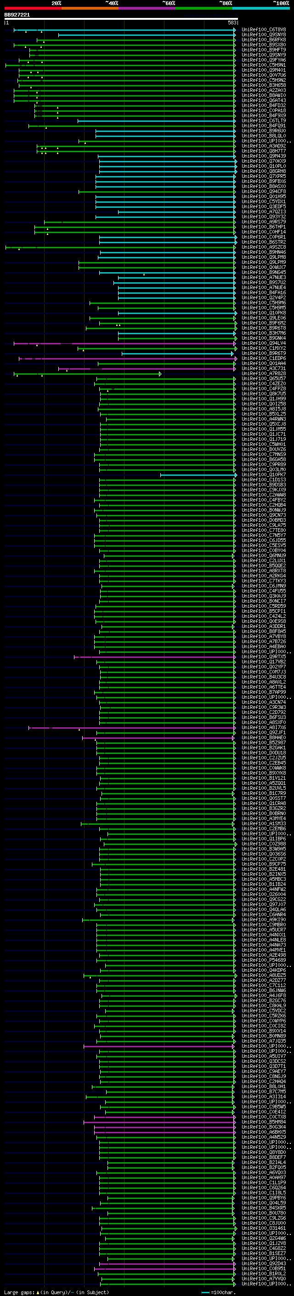The height and width of the screenshot is (1296, 294).
Task: Click the cyan ~100% identity color segment
Action: [x=261, y=8]
